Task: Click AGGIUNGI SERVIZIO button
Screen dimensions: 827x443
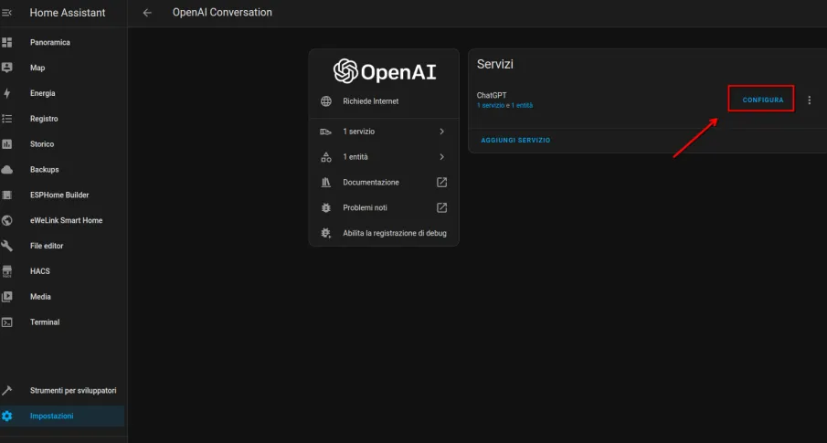Action: click(x=515, y=141)
